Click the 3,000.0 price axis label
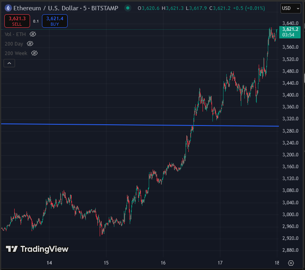 290,214
